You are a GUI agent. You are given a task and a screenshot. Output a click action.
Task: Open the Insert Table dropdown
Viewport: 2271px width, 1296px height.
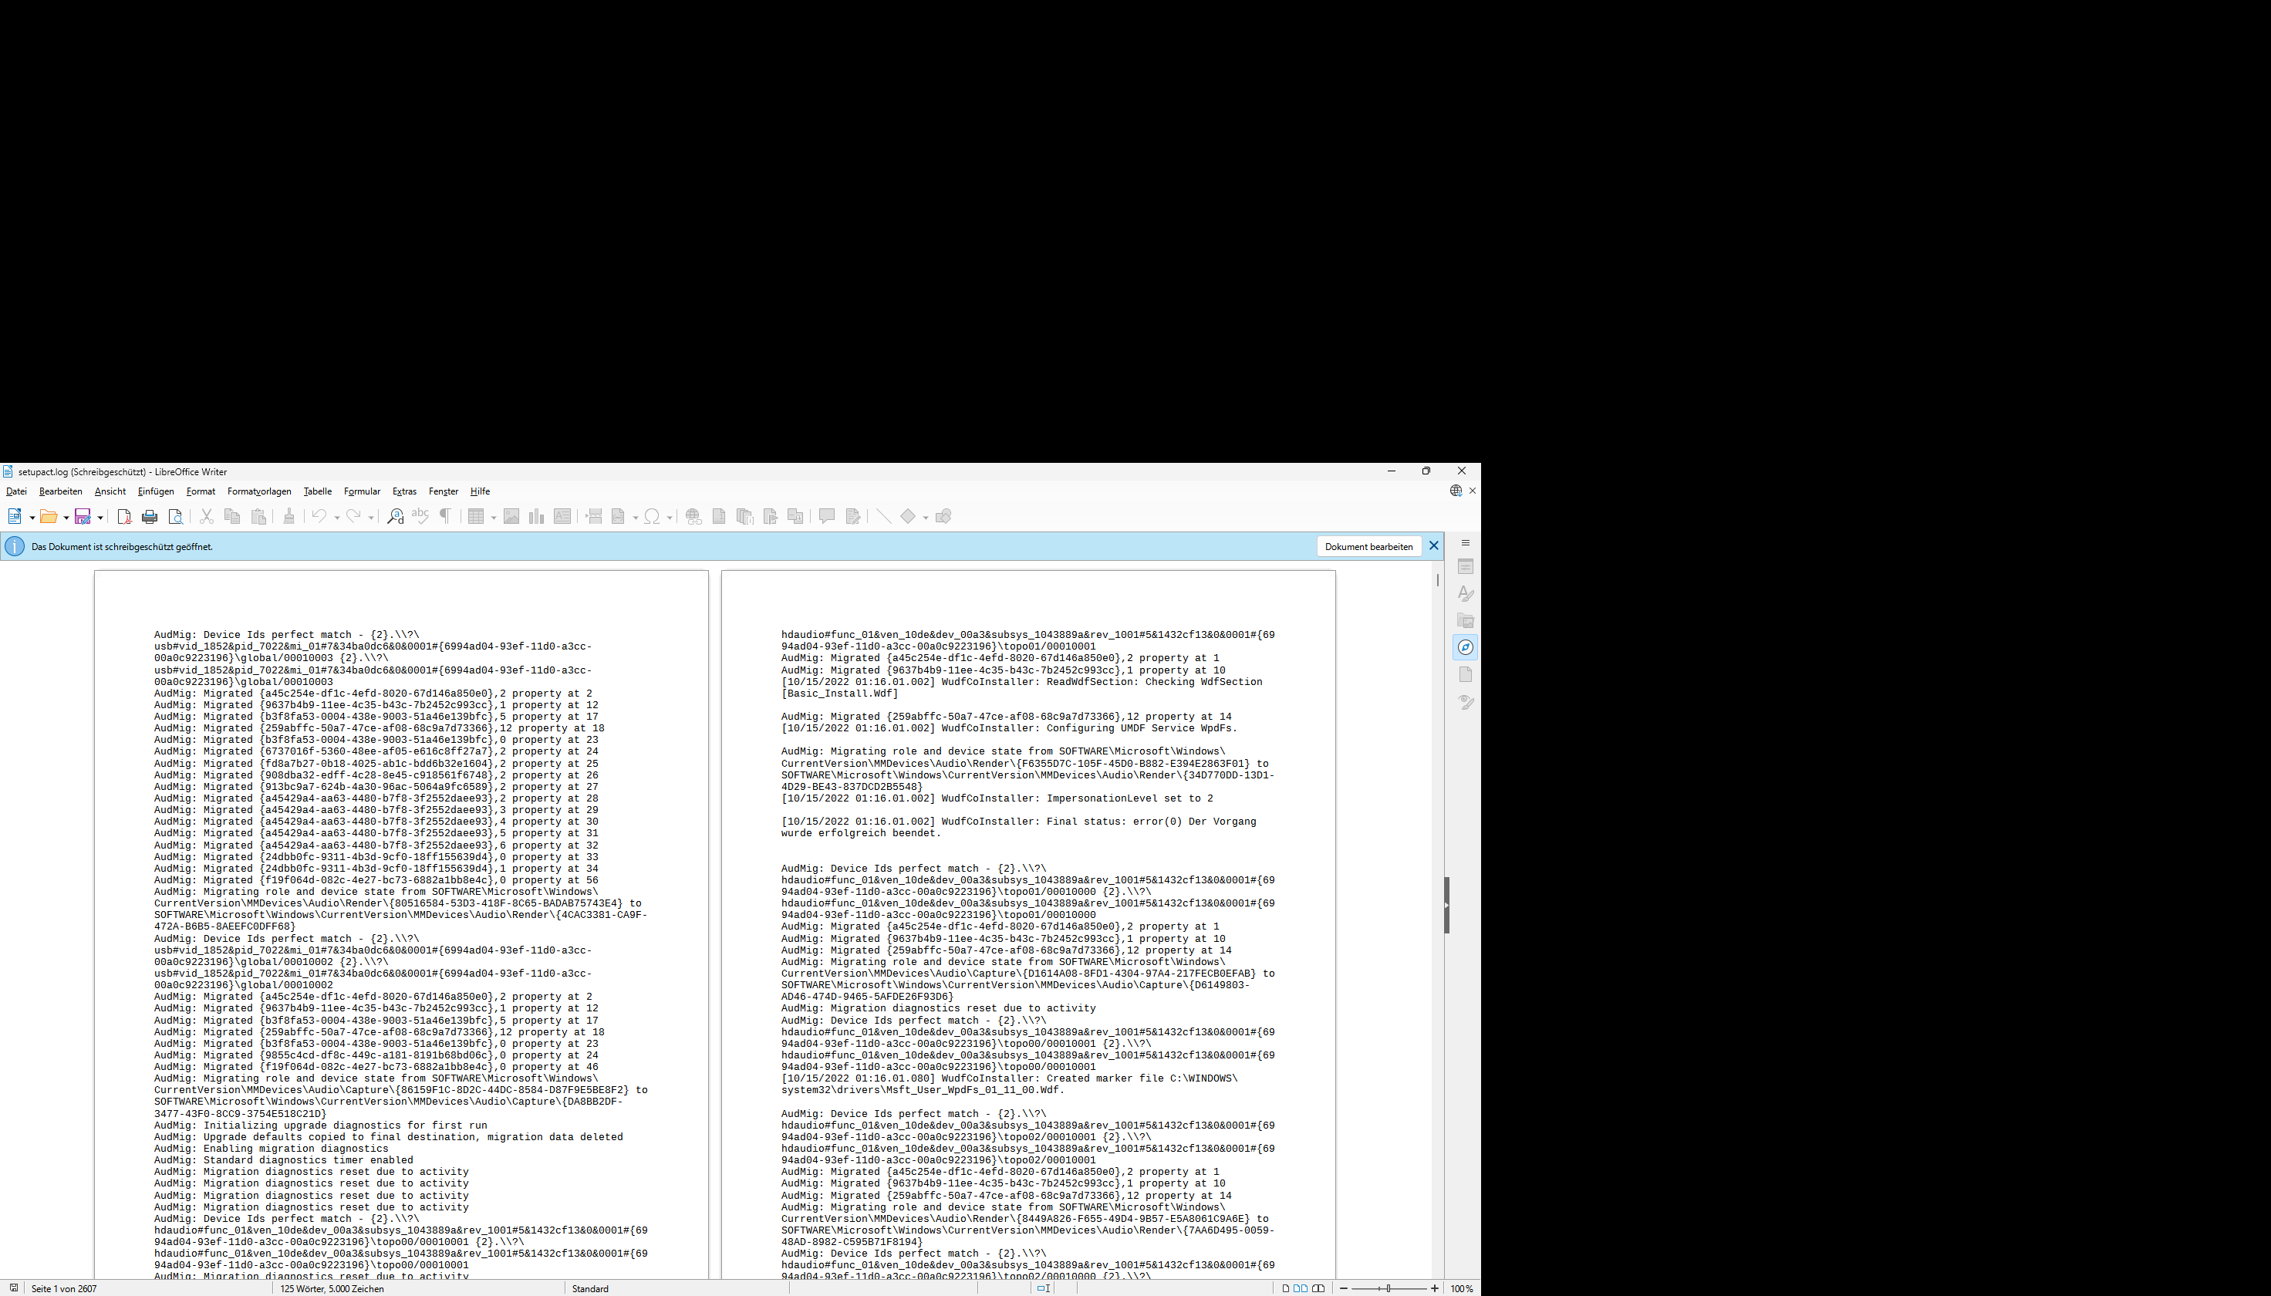494,516
